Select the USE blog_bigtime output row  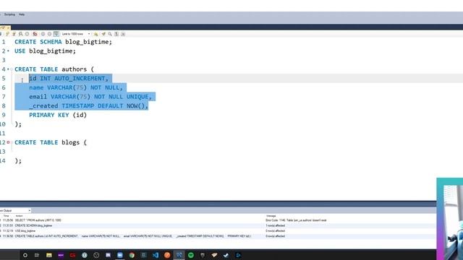[218, 231]
